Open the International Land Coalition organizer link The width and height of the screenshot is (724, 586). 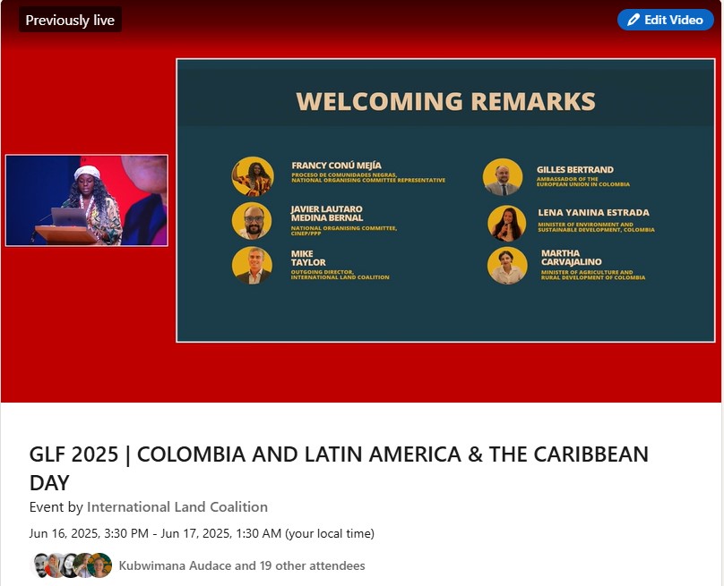(177, 506)
